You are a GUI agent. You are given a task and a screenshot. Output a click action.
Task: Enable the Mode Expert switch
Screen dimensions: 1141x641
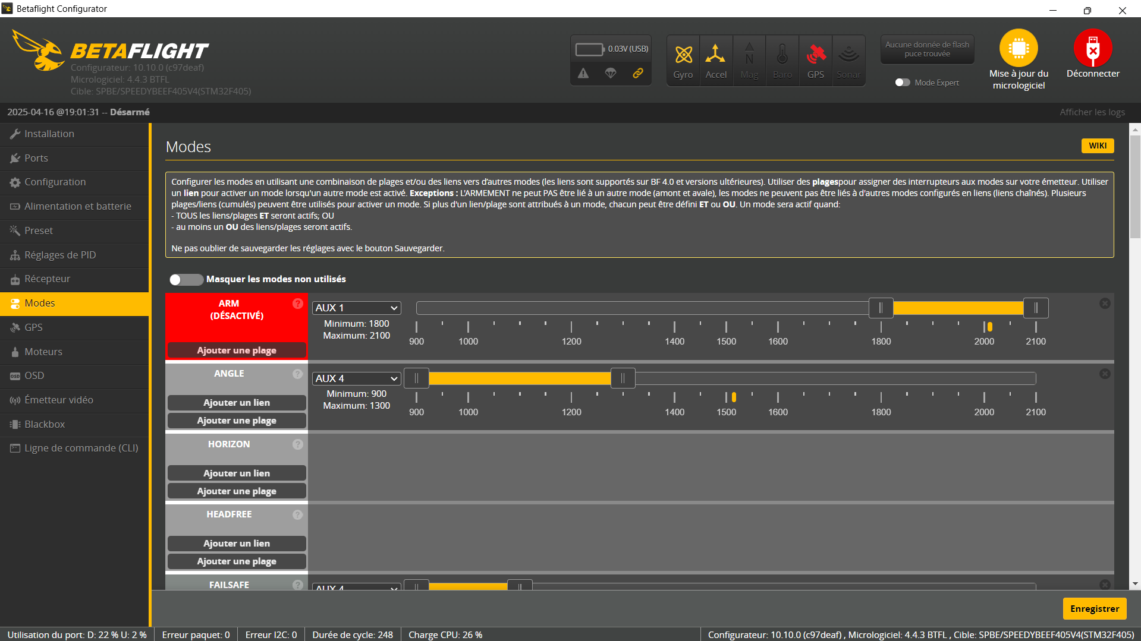click(903, 83)
